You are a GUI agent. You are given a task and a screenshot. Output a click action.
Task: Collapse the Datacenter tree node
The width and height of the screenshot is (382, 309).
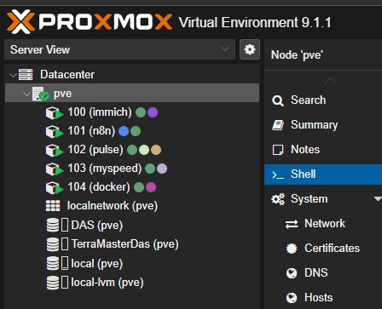click(x=13, y=75)
